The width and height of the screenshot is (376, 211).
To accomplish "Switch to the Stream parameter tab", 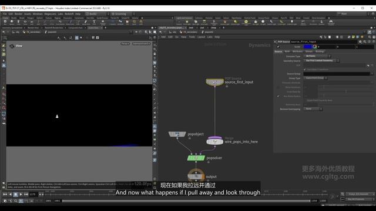I will tap(309, 52).
